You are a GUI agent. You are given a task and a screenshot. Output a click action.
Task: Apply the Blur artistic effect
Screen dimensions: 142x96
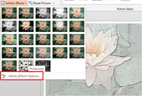pos(77,26)
